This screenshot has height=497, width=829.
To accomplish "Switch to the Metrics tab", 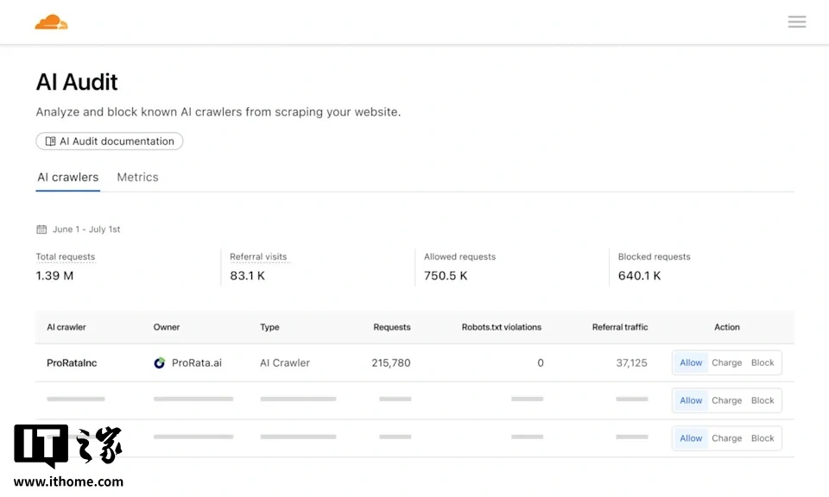I will [137, 177].
